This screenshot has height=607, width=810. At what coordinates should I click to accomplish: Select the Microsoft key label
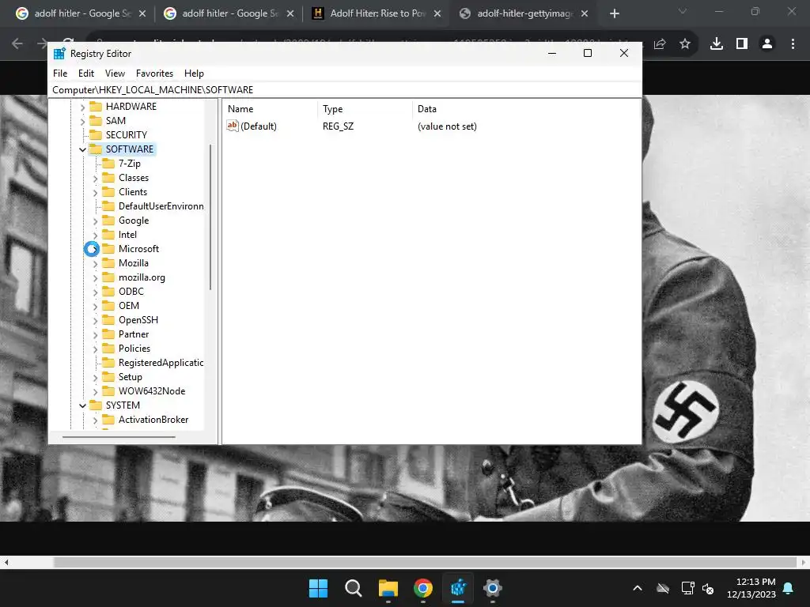tap(138, 249)
